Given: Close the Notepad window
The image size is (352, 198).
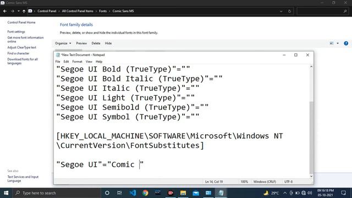Looking at the screenshot, I should click(x=307, y=55).
